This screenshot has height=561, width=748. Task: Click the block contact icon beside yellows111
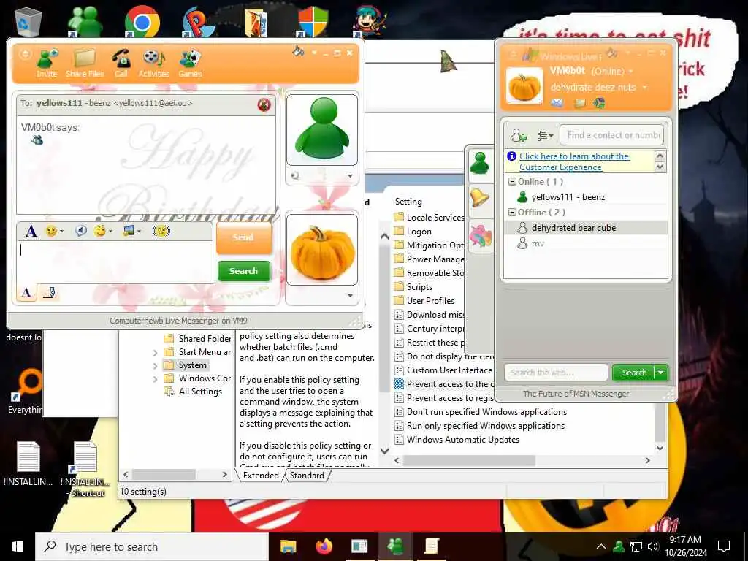tap(264, 104)
